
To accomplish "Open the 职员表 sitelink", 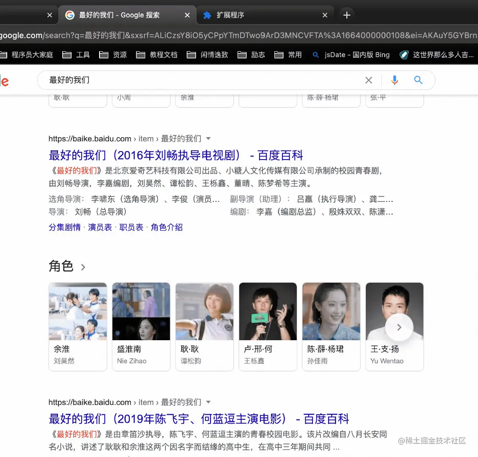I will coord(131,227).
